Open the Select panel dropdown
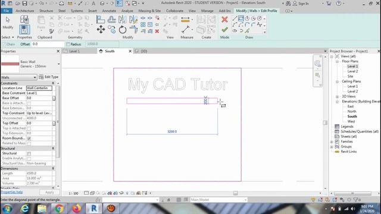Viewport: 381px width, 214px height. (x=8, y=37)
